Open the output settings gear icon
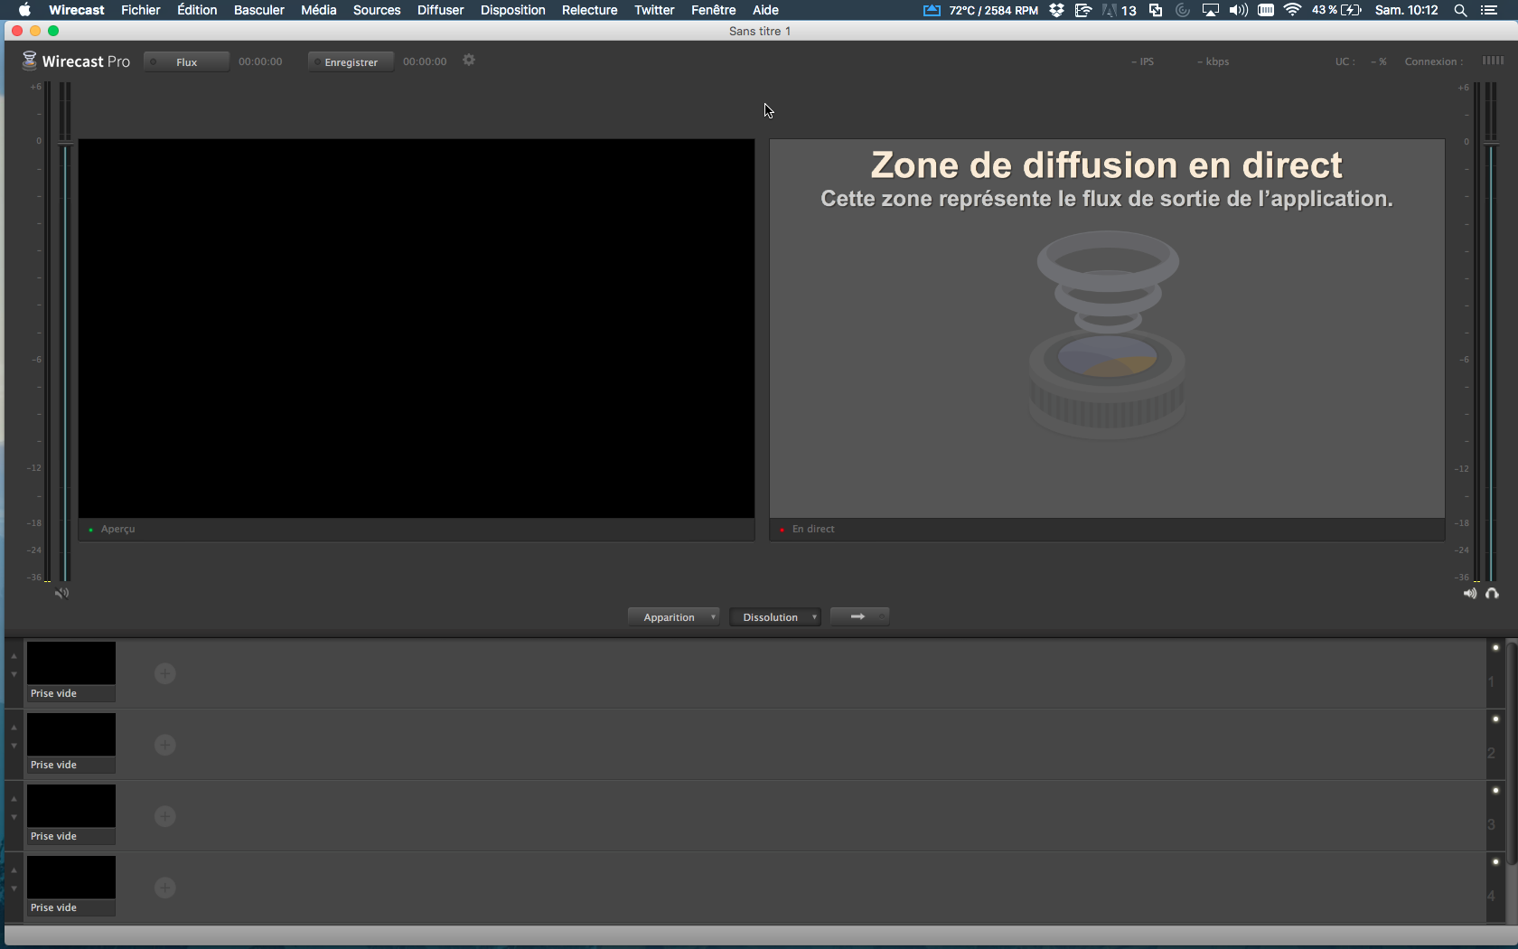1518x949 pixels. tap(469, 61)
